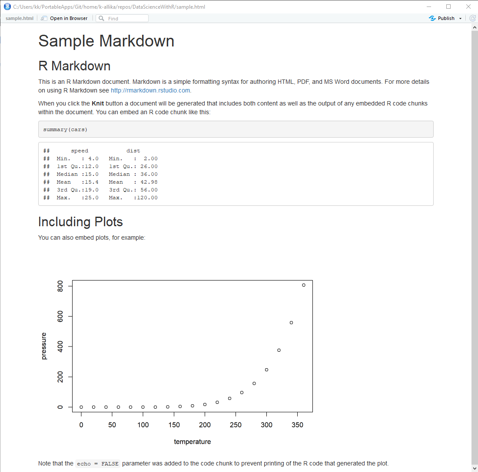Click the Sample Markdown title heading
The image size is (478, 472).
[106, 41]
